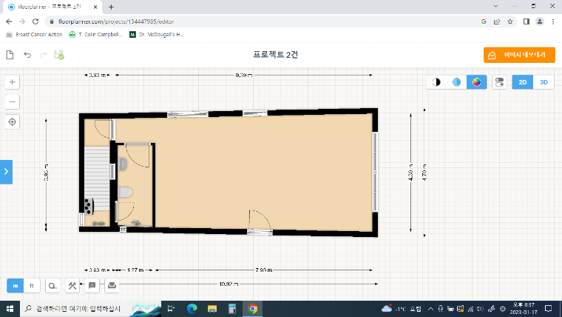Open the wrench and hammer tools button
The width and height of the screenshot is (562, 317).
[x=72, y=285]
